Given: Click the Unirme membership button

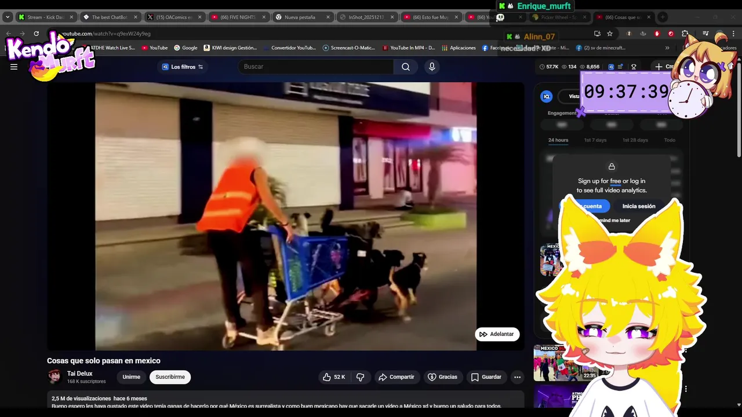Looking at the screenshot, I should coord(131,377).
